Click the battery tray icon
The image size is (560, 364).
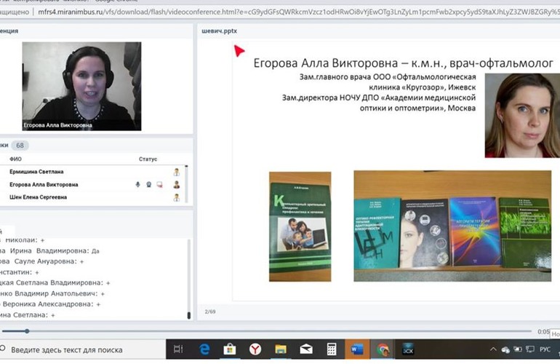518,349
